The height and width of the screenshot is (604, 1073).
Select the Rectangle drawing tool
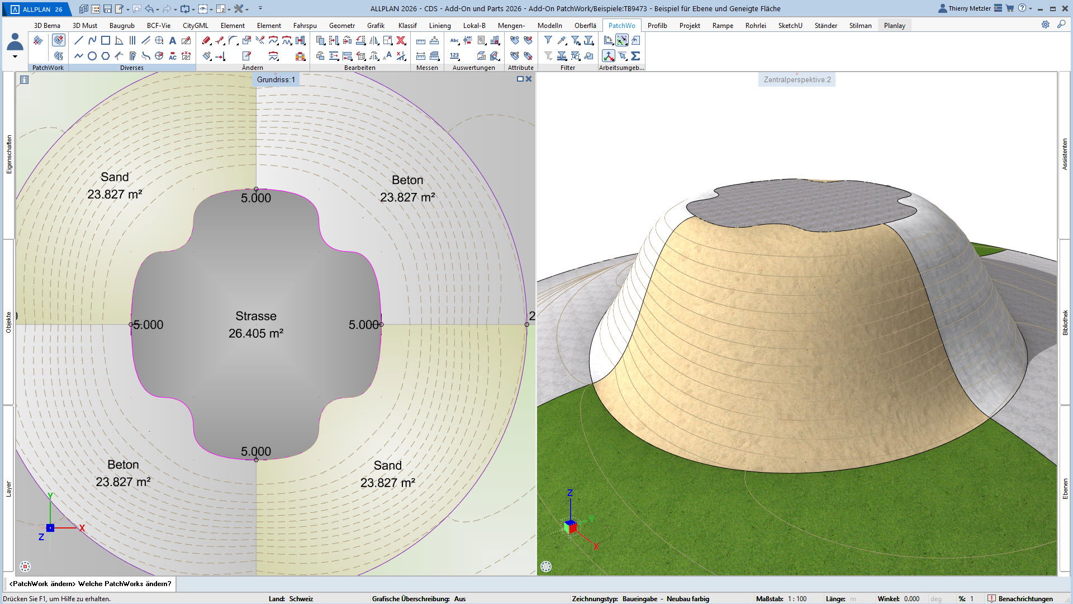[x=106, y=40]
